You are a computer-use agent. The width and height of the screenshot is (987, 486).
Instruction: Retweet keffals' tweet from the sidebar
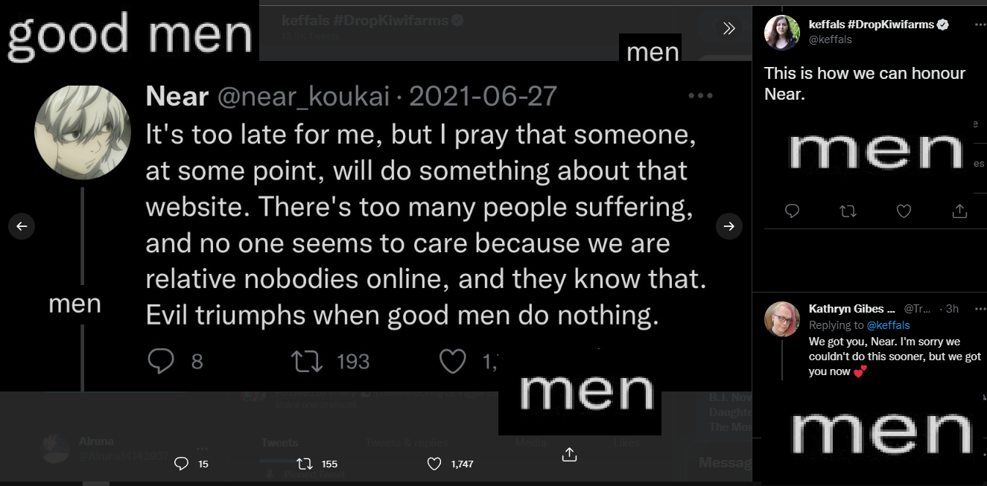click(x=848, y=211)
